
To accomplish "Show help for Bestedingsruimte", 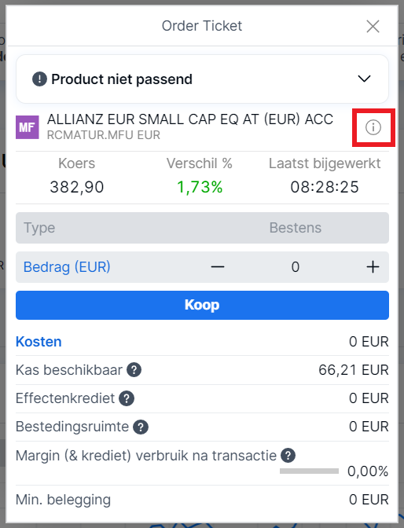I will (141, 427).
